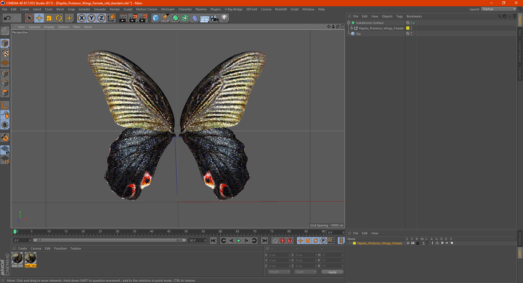Activate the Scale tool
This screenshot has width=523, height=283.
pos(49,18)
